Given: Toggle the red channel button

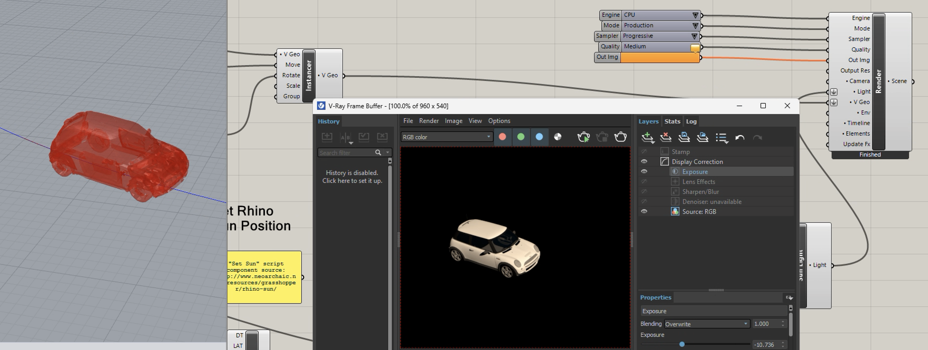Looking at the screenshot, I should click(x=502, y=137).
